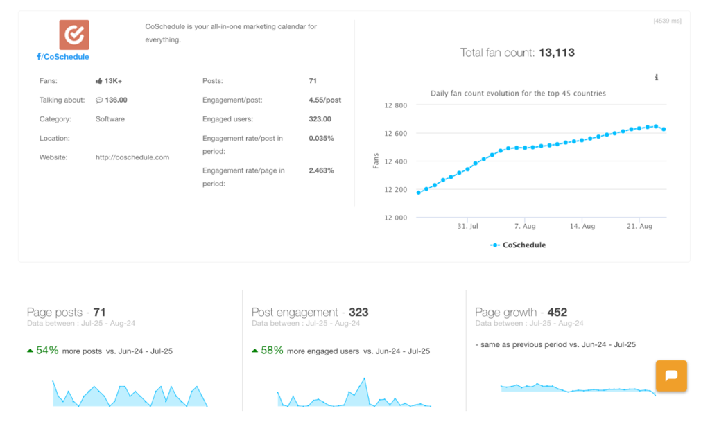The image size is (710, 422).
Task: Click the thumbs-up fans icon
Action: tap(98, 81)
